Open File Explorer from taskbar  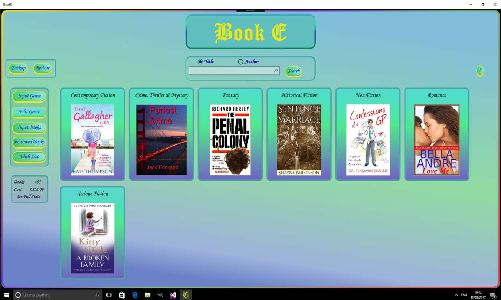[147, 295]
